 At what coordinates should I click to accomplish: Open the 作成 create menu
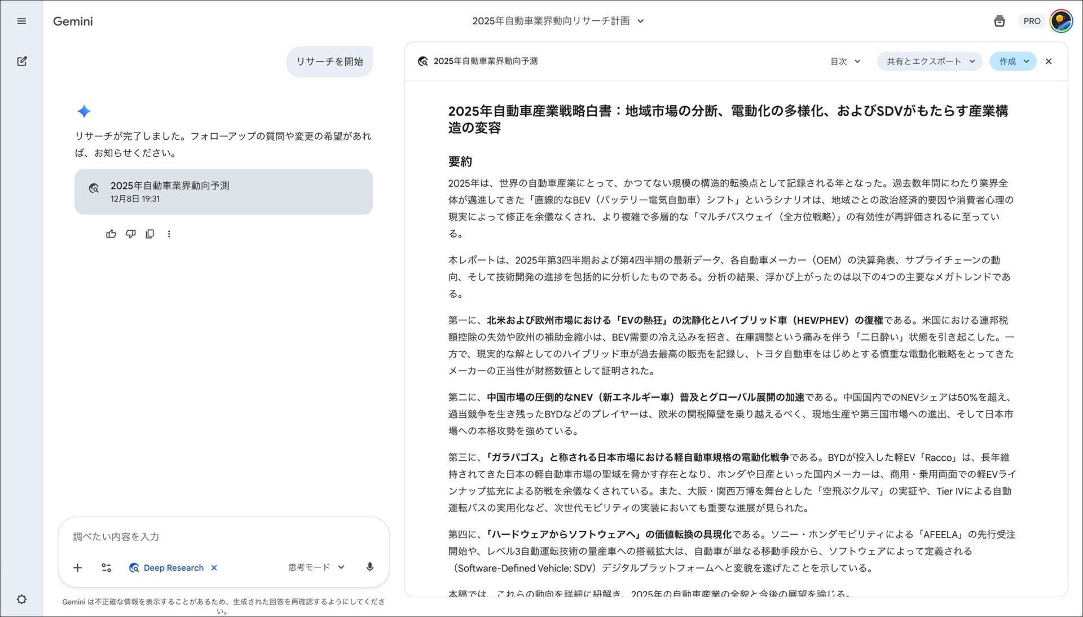tap(1012, 61)
